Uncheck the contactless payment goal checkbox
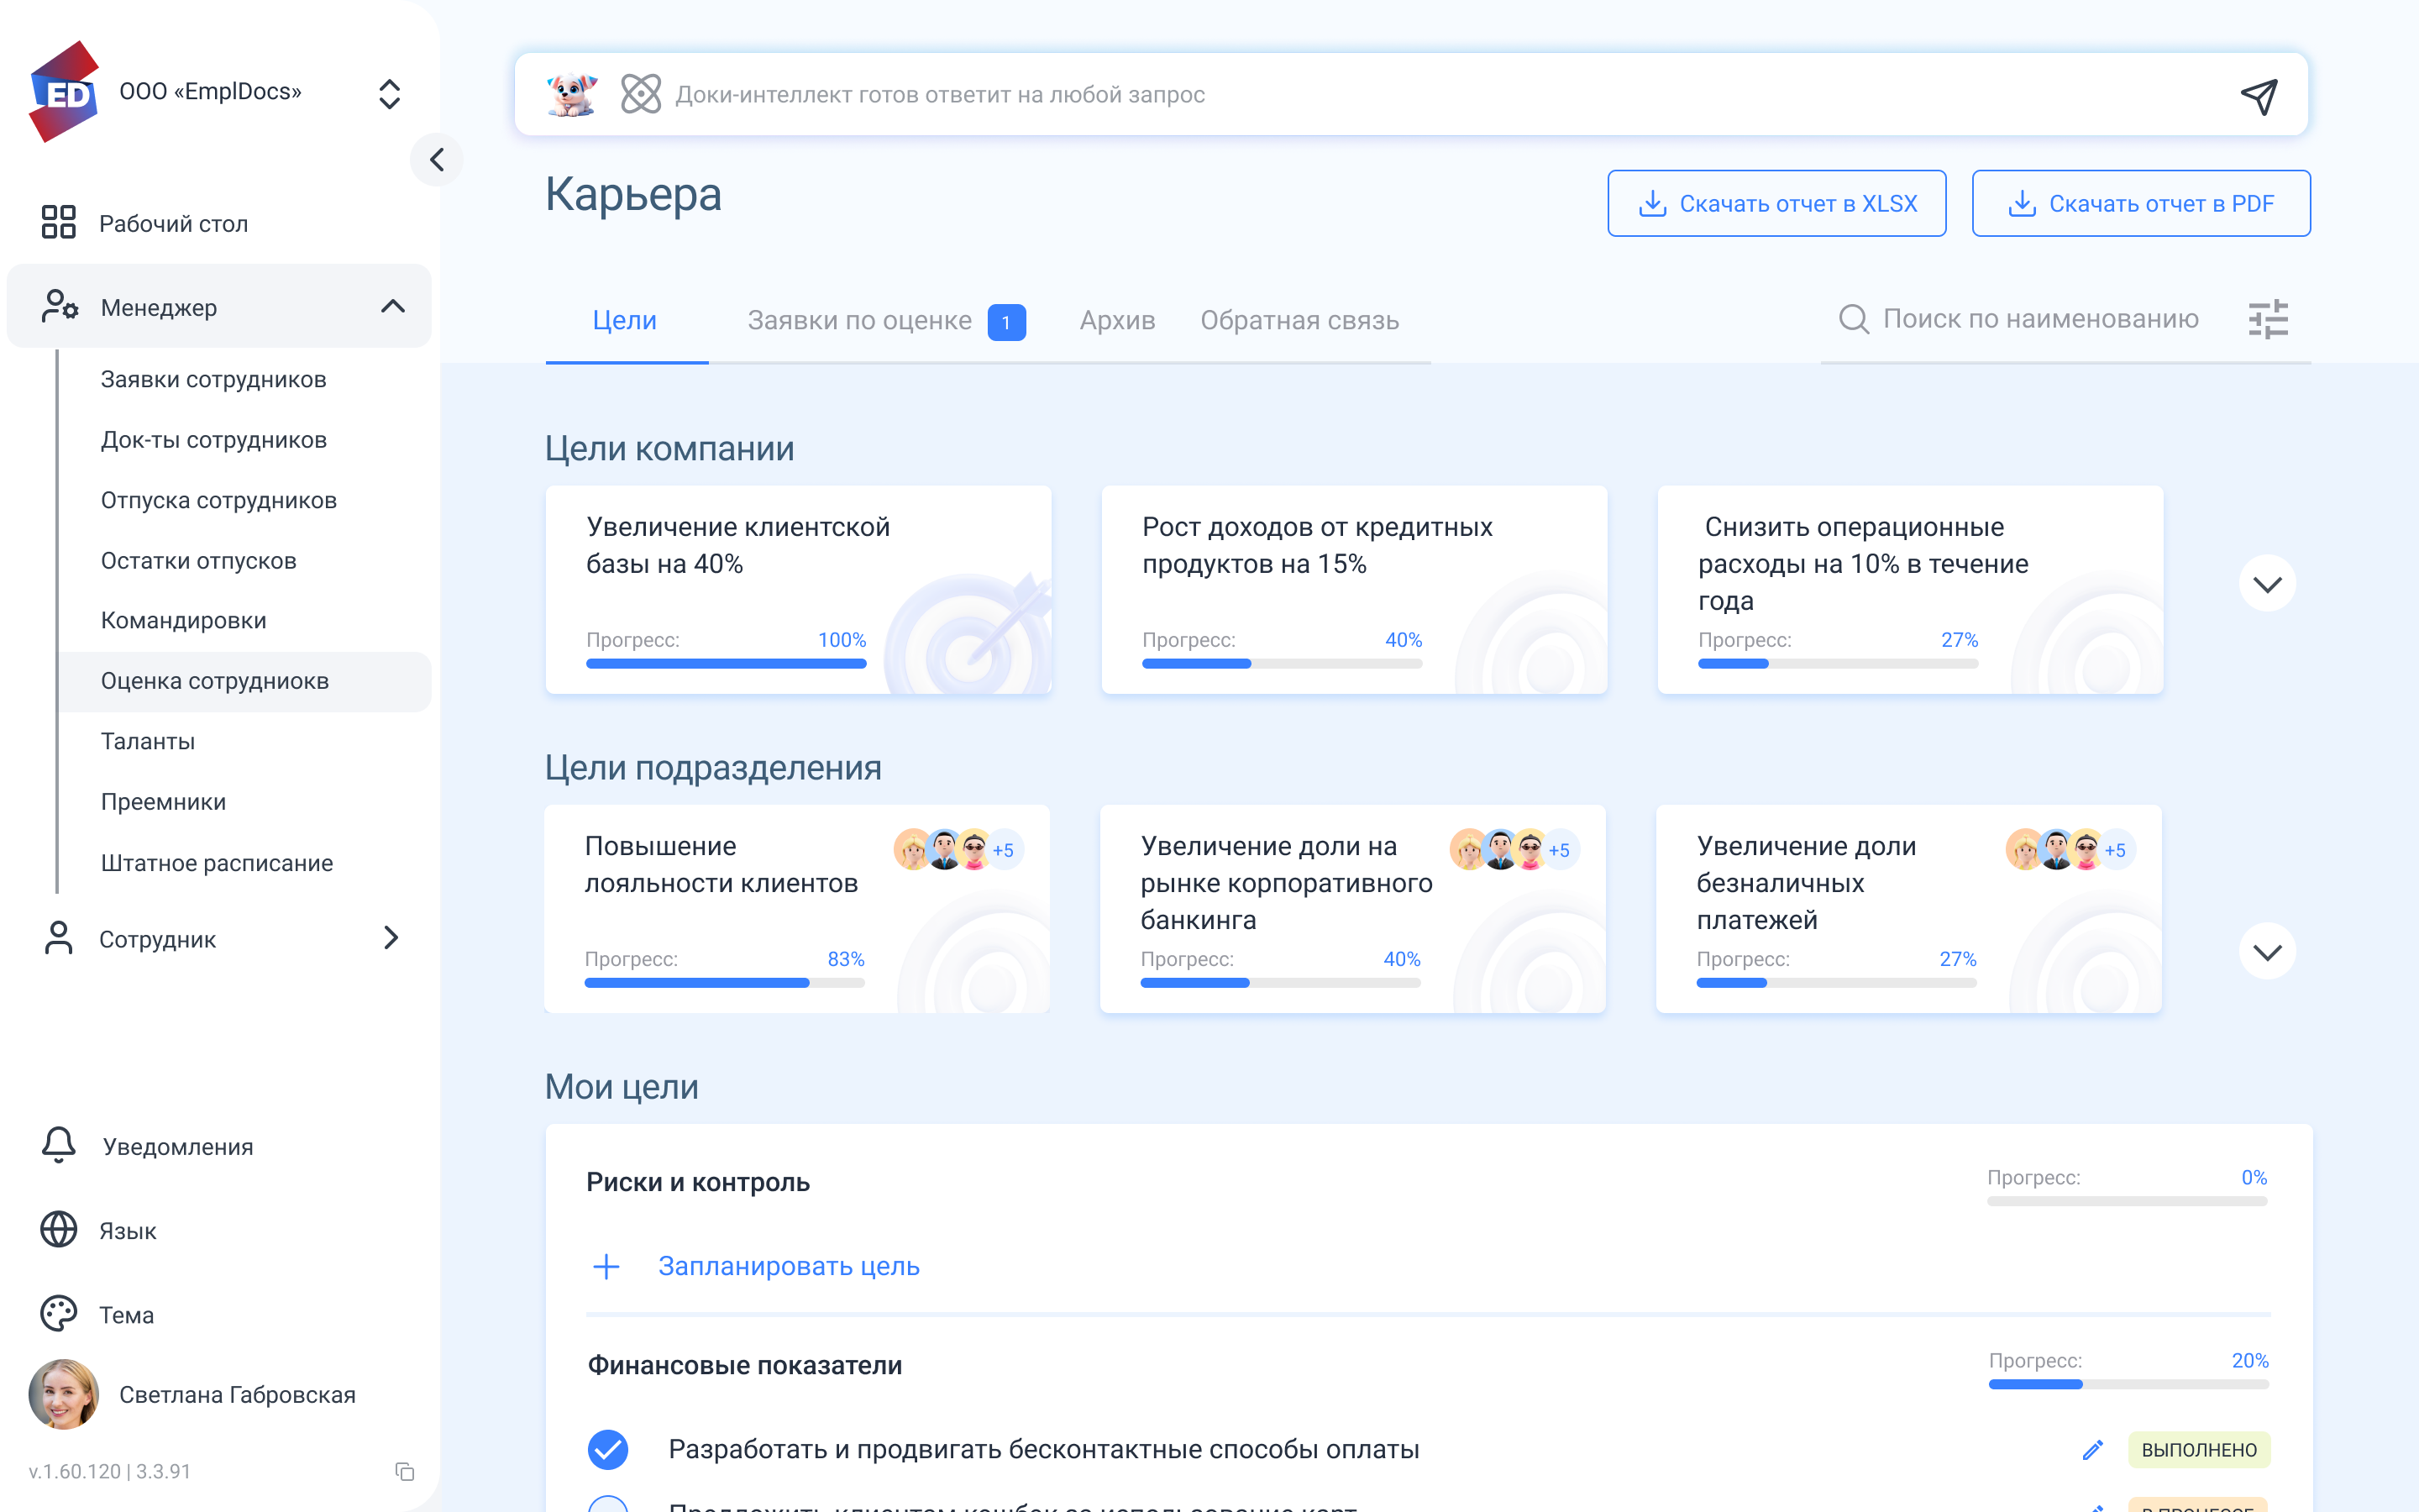The height and width of the screenshot is (1512, 2419). click(608, 1449)
